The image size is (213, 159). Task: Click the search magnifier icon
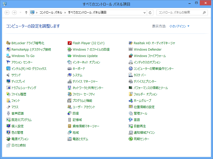coord(204,13)
